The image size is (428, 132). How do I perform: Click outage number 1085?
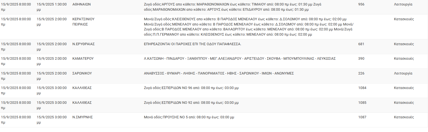(362, 103)
